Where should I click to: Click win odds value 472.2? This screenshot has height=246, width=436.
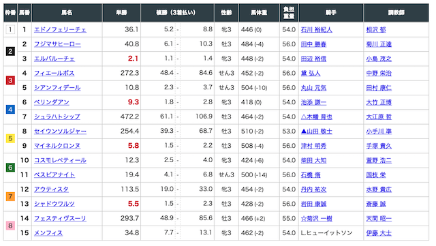[x=129, y=117]
